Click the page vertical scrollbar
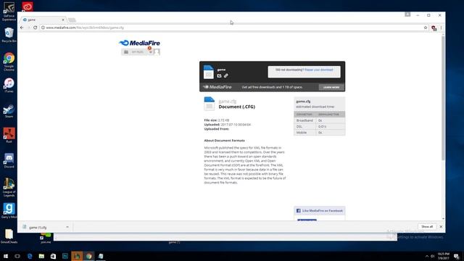 [443, 99]
